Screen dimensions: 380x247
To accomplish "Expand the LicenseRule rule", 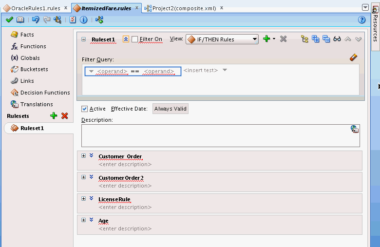I will 84,198.
